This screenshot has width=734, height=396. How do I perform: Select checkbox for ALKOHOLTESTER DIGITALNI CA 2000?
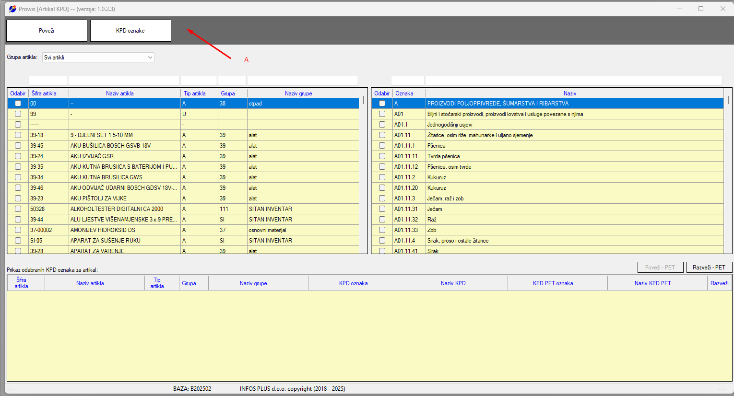[18, 209]
